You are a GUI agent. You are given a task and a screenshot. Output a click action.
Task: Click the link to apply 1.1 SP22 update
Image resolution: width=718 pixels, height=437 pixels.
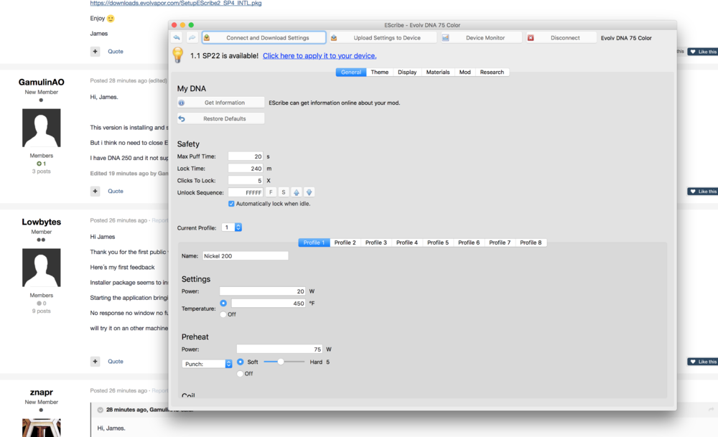click(320, 55)
